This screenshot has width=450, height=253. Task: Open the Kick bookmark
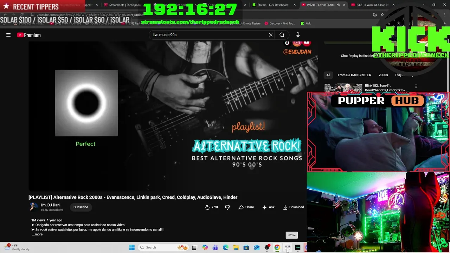(306, 23)
